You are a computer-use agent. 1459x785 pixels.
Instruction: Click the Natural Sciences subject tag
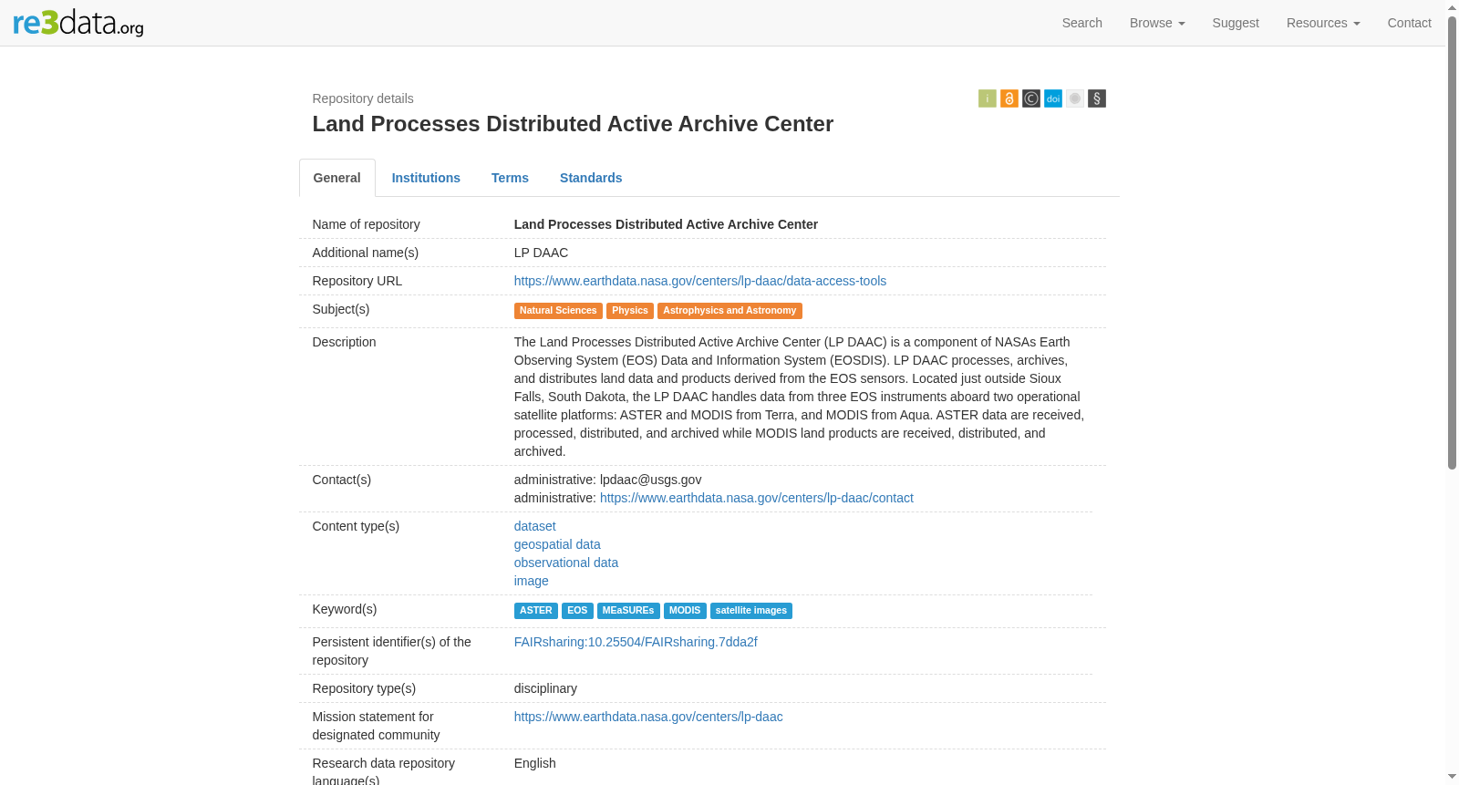558,311
